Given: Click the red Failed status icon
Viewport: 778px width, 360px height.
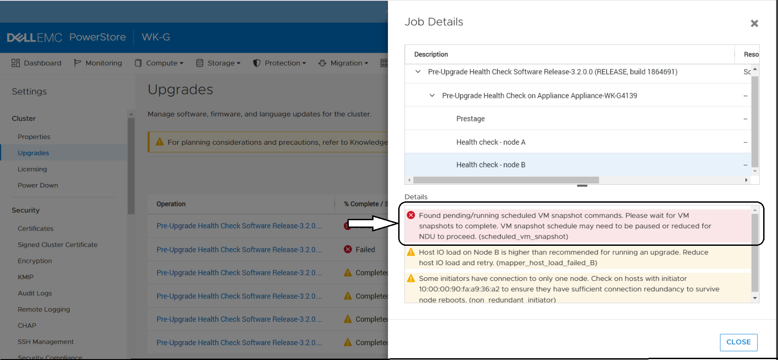Looking at the screenshot, I should 348,249.
